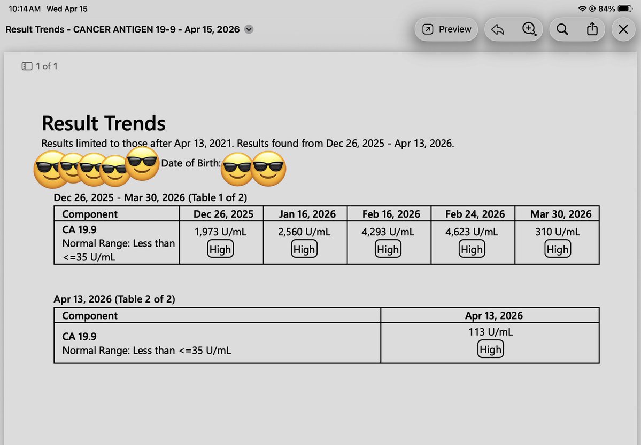Select CA 19.9 in the second table
The image size is (641, 445).
pos(79,337)
